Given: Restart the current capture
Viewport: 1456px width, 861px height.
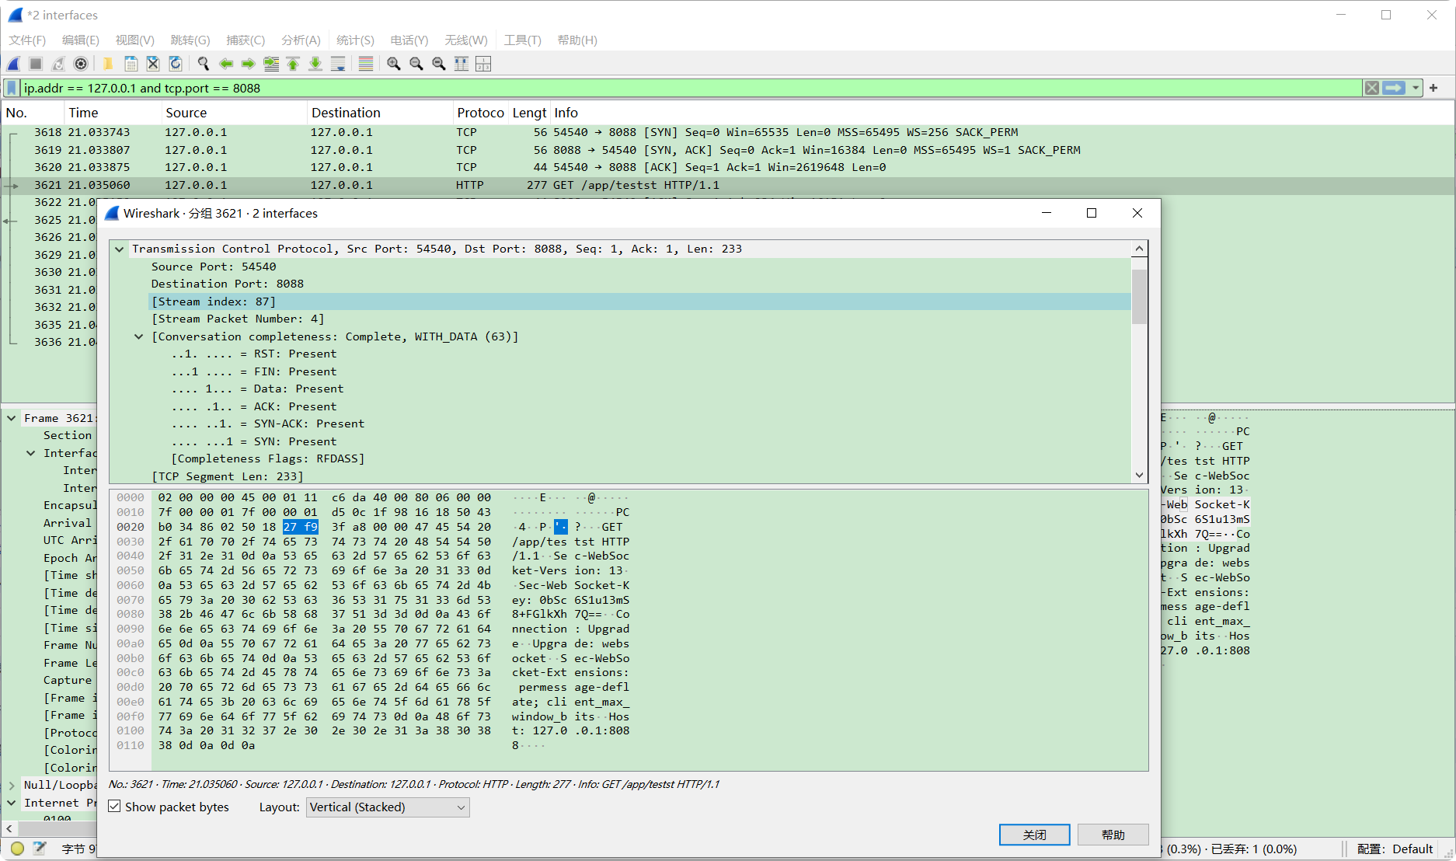Looking at the screenshot, I should pyautogui.click(x=58, y=64).
